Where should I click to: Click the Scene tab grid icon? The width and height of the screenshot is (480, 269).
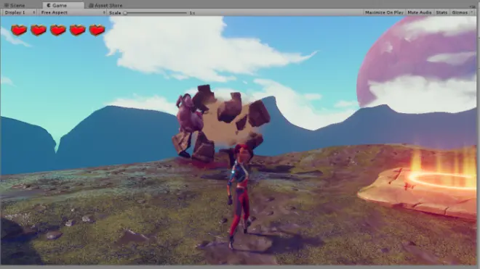pyautogui.click(x=6, y=6)
